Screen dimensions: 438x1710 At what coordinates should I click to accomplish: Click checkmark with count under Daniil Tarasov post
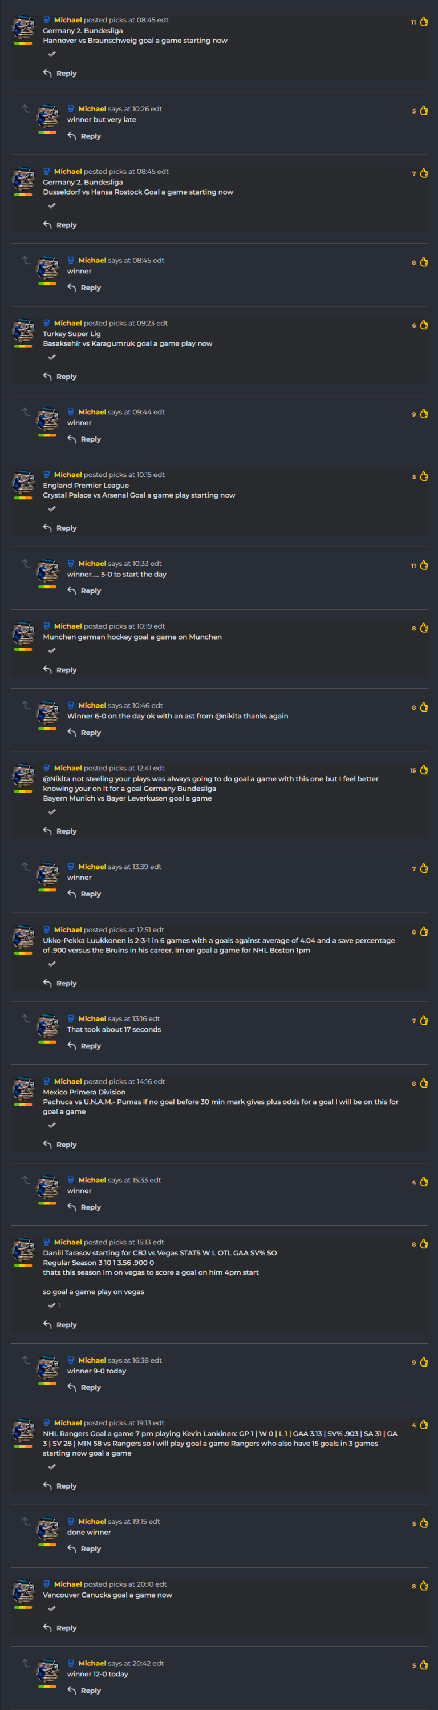click(x=54, y=1305)
